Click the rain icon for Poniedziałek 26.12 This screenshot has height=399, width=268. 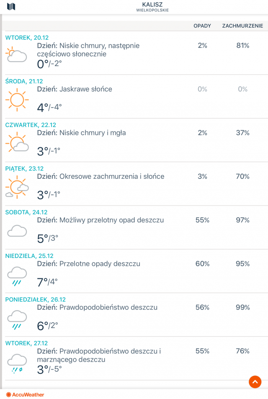coord(17,320)
